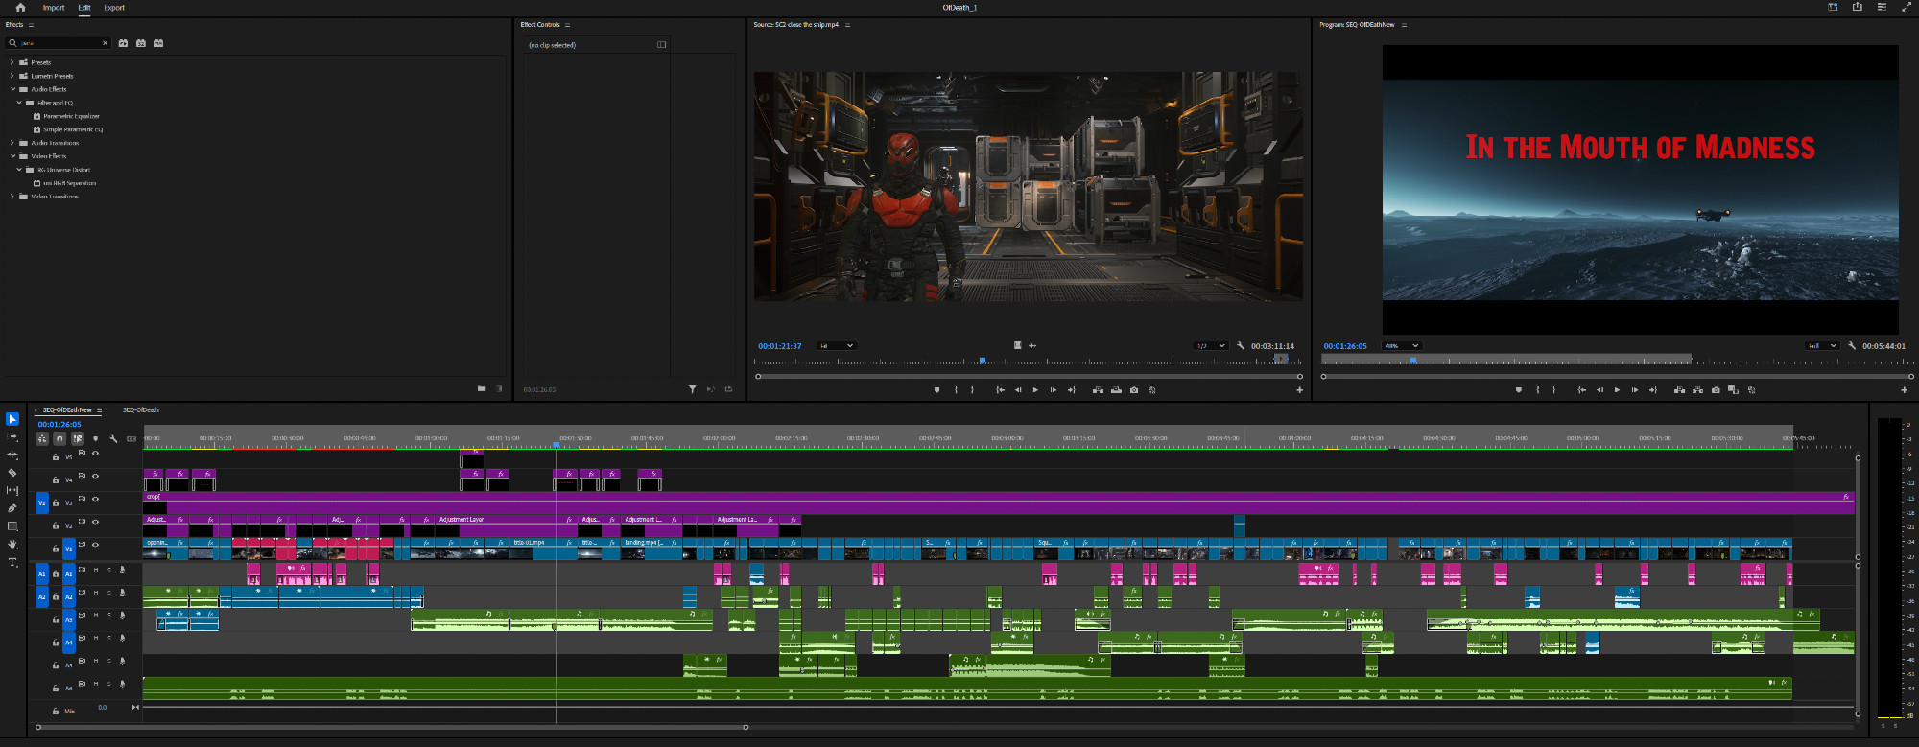Select the Razor tool
Viewport: 1919px width, 747px height.
[x=12, y=473]
